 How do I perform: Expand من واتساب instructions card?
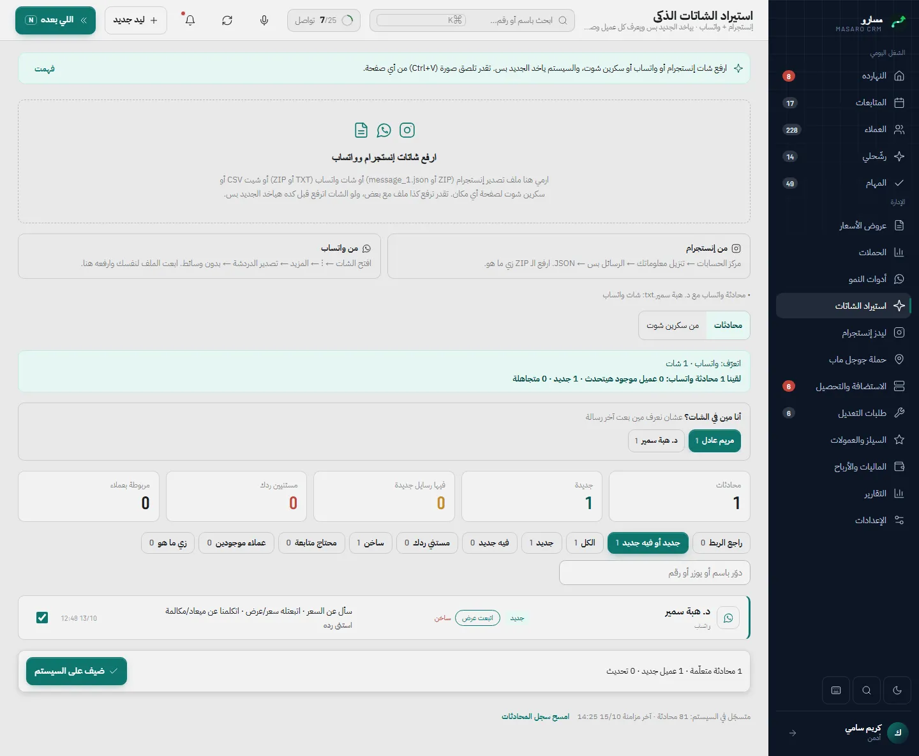[199, 256]
